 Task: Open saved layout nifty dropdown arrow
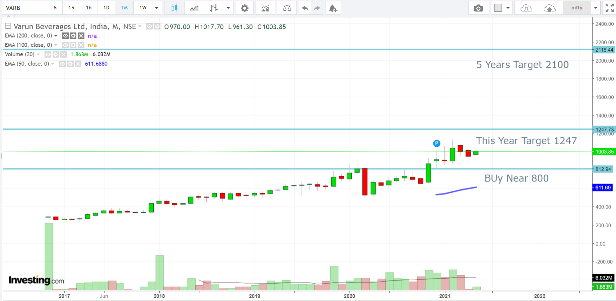(596, 8)
